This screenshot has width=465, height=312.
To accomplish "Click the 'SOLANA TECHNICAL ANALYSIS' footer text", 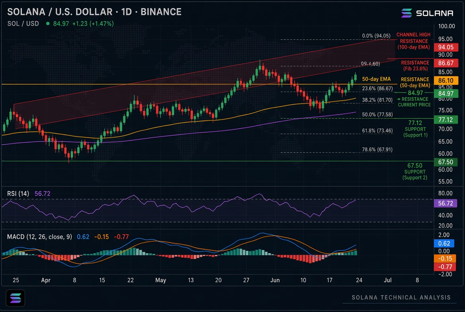I will coord(401,297).
